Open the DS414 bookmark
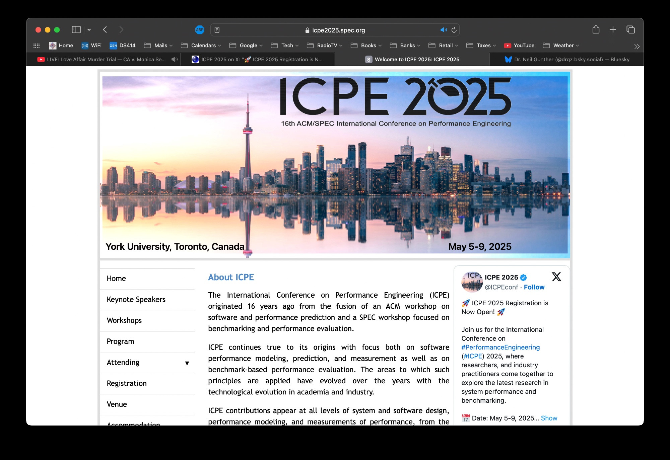This screenshot has height=460, width=670. (123, 46)
